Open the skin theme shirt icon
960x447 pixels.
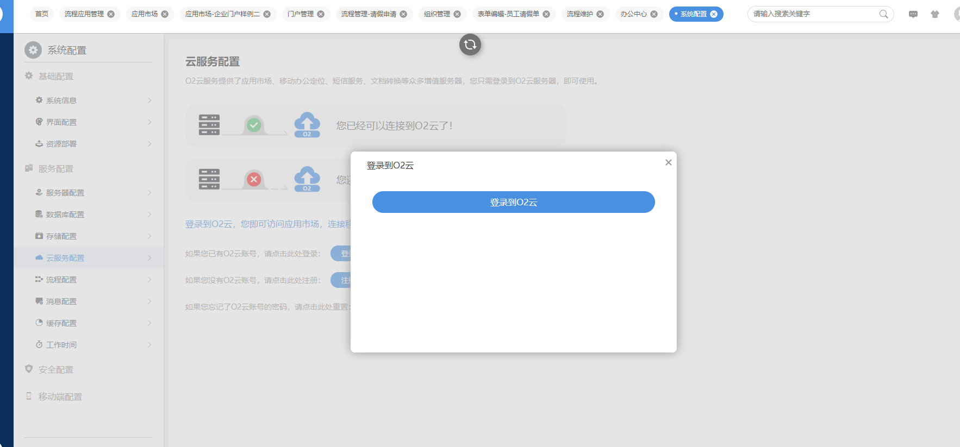935,14
